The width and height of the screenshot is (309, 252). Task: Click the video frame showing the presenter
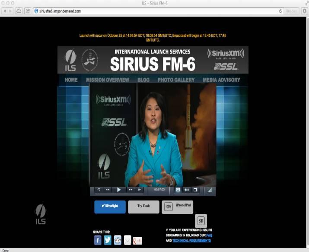(153, 135)
